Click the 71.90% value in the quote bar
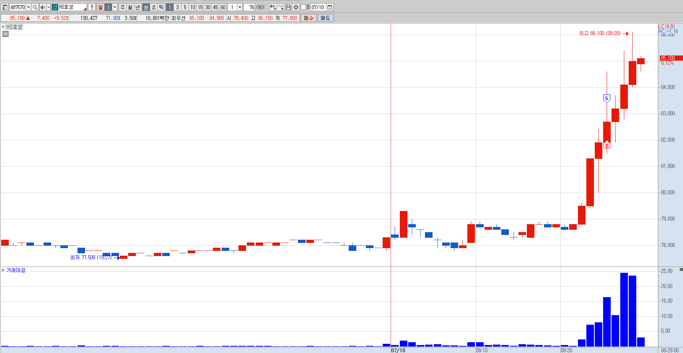 coord(113,18)
